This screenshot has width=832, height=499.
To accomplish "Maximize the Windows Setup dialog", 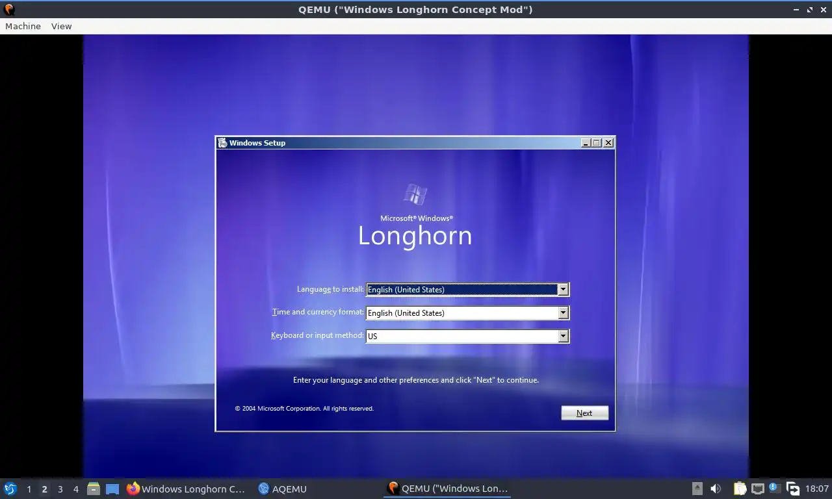I will pyautogui.click(x=596, y=143).
